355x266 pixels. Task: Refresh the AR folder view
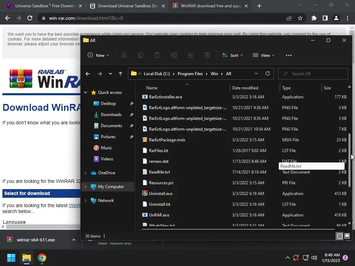point(268,73)
